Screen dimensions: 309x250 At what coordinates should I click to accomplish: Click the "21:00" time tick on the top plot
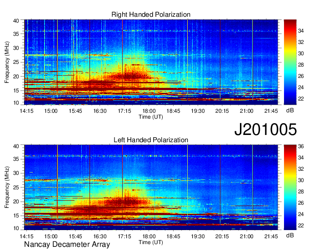247,111
